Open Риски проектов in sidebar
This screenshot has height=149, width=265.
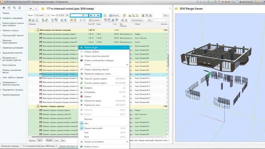click(9, 65)
